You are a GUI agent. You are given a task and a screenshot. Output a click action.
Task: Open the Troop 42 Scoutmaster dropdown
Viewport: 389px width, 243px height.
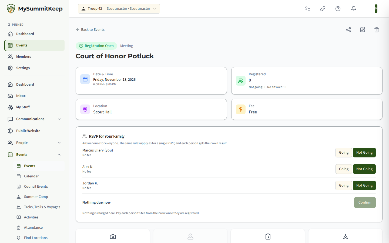(x=119, y=9)
